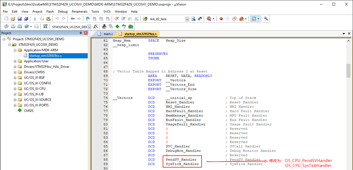Open the debug session dropdown arrow
This screenshot has height=170, width=353.
pyautogui.click(x=213, y=19)
